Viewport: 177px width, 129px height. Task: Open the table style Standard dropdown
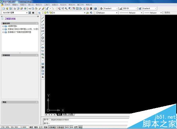(x=155, y=8)
